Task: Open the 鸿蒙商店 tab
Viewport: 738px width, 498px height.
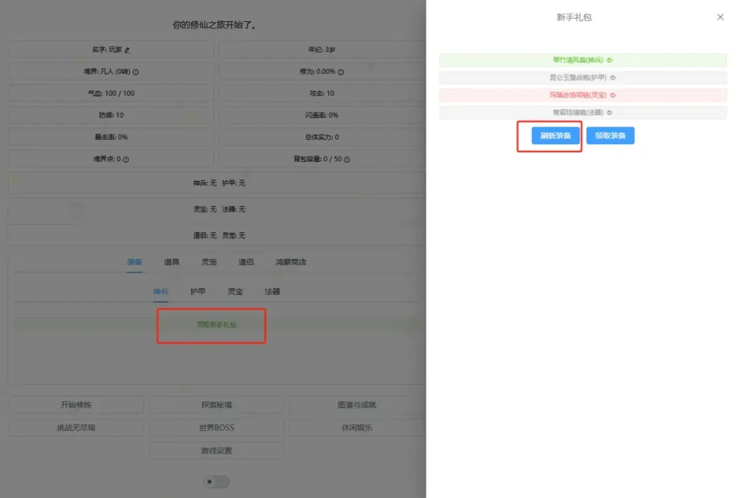Action: [x=291, y=261]
